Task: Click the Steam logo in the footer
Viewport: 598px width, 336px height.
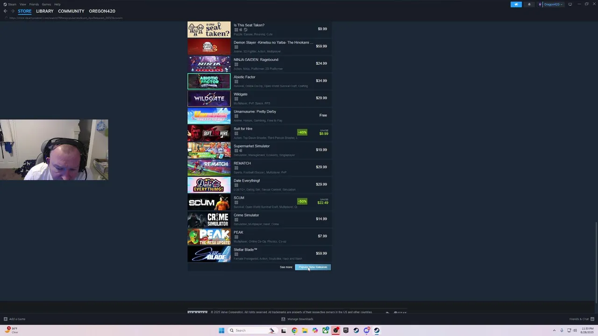Action: [x=400, y=312]
